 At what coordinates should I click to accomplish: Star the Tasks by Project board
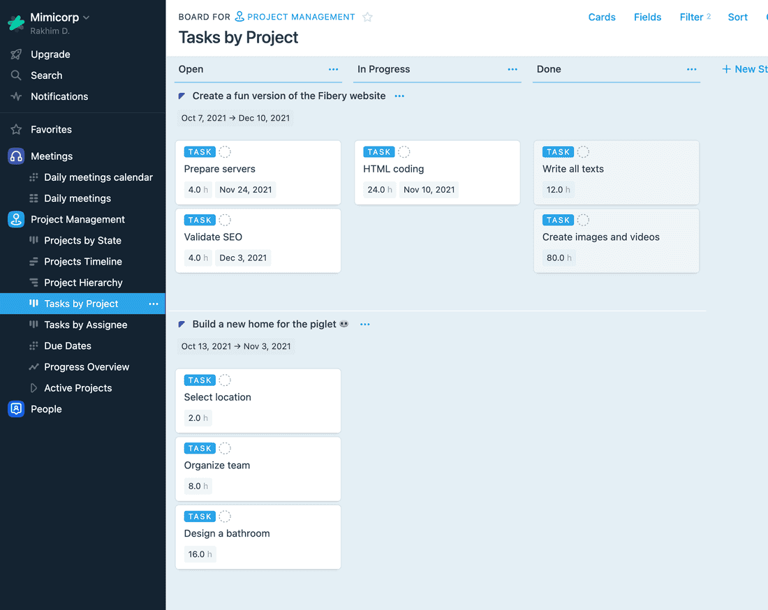click(x=368, y=17)
